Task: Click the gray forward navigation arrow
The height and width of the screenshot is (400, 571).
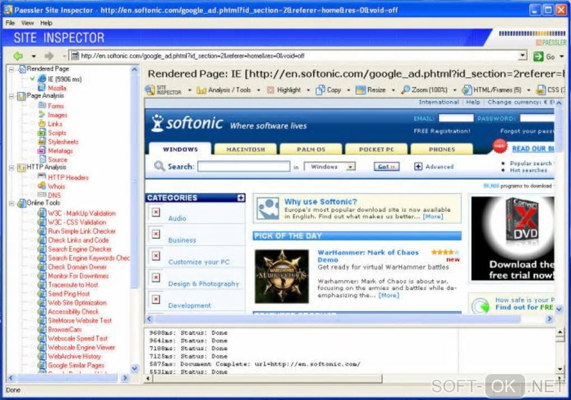Action: click(49, 56)
